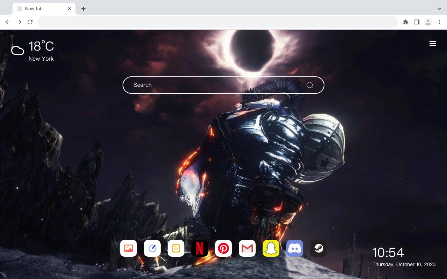Open Chrome's three-dot menu
The height and width of the screenshot is (279, 447).
439,22
